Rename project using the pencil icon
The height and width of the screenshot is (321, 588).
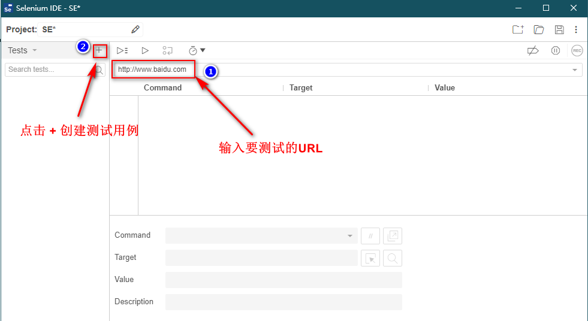(x=135, y=29)
